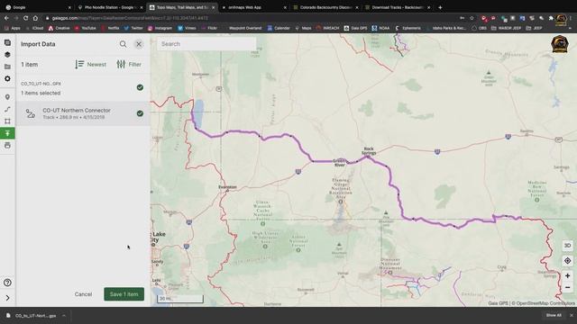The width and height of the screenshot is (577, 324).
Task: Zoom in the map with plus
Action: coord(567,276)
